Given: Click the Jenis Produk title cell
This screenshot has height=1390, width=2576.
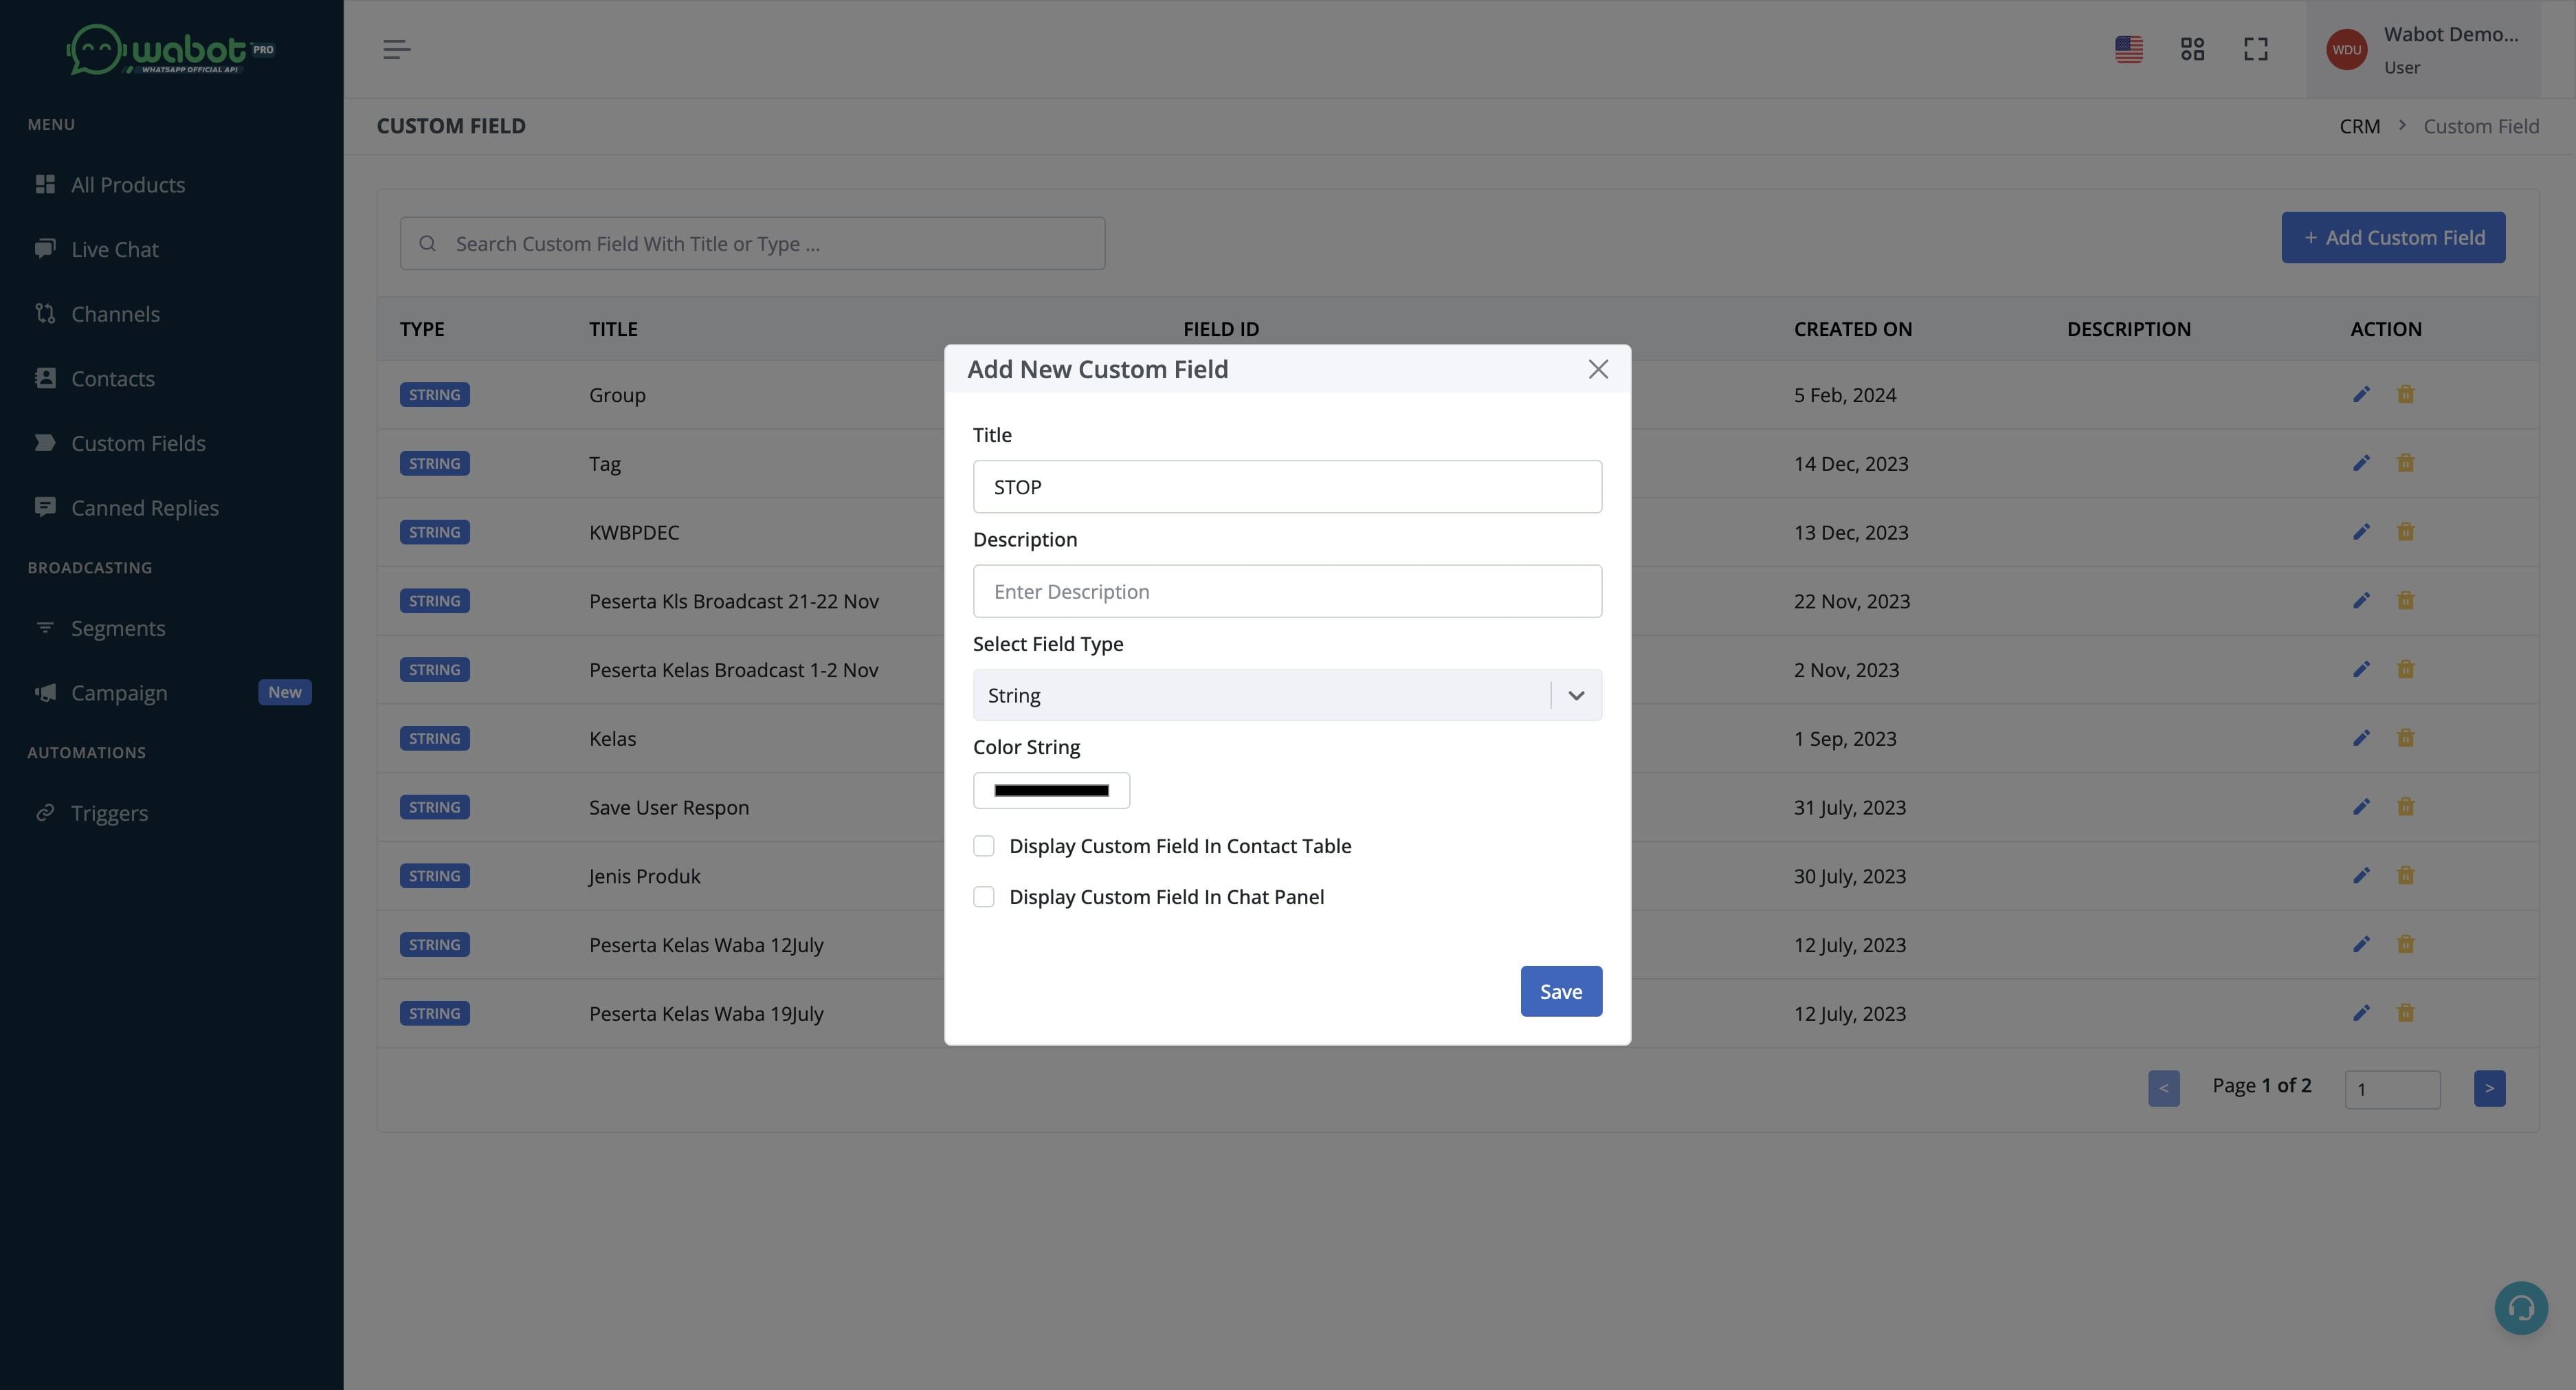Looking at the screenshot, I should 644,876.
